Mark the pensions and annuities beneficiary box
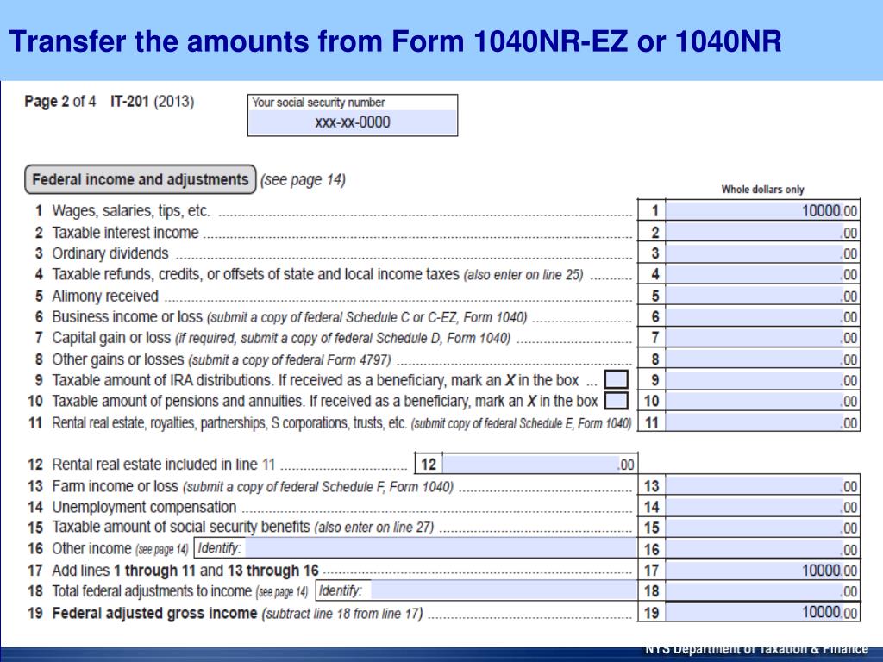The height and width of the screenshot is (662, 883). [x=616, y=401]
